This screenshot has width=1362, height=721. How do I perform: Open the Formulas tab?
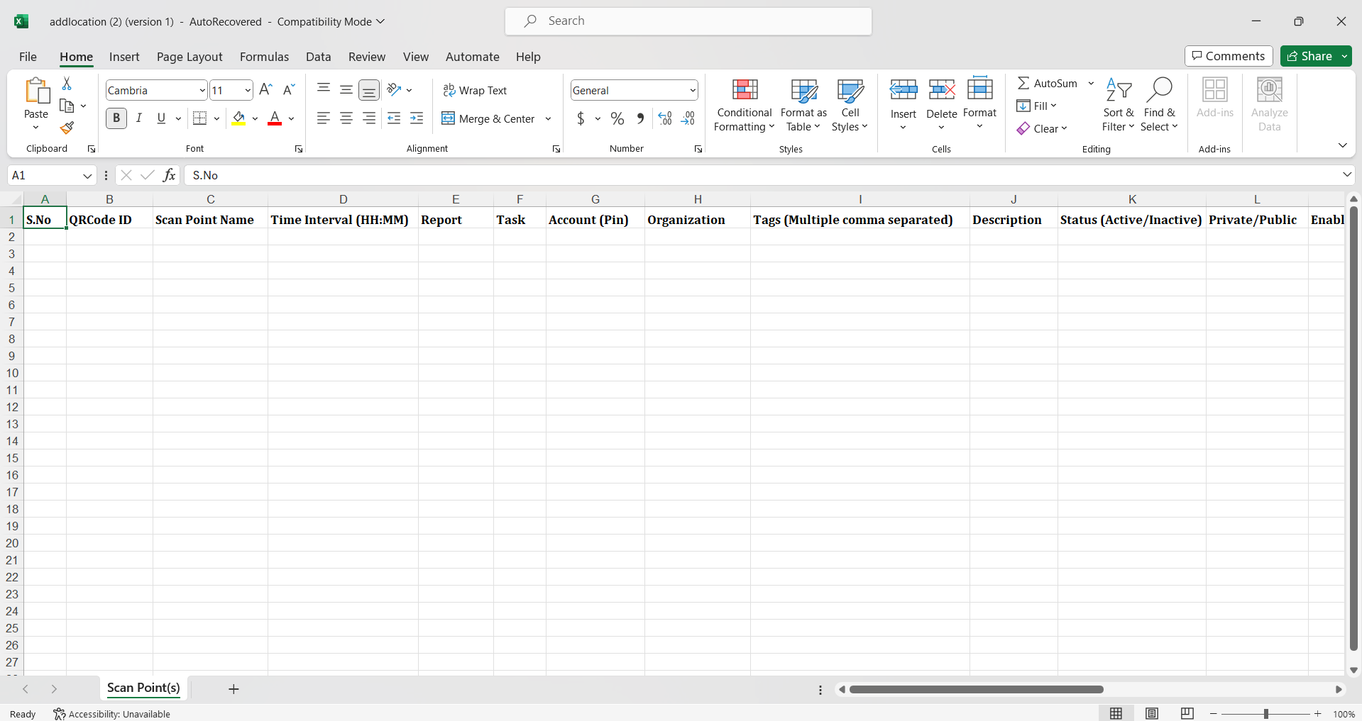[x=264, y=57]
